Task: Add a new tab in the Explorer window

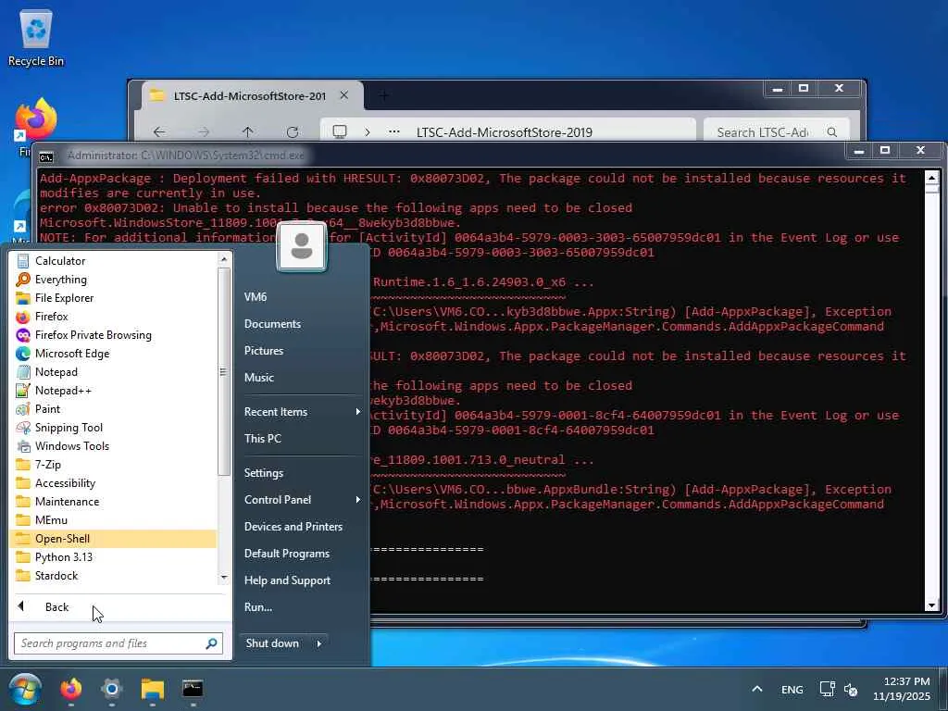Action: (384, 95)
